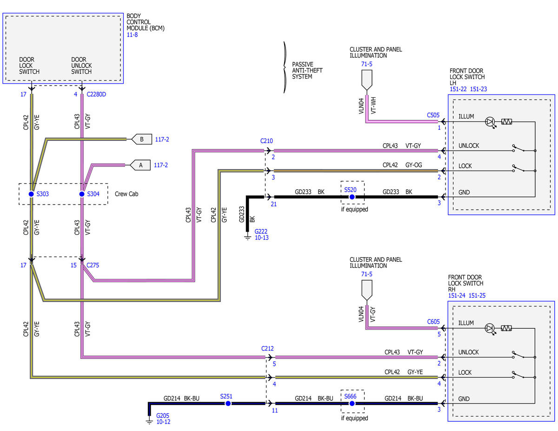
Task: Click the C212 connector label
Action: (x=267, y=348)
